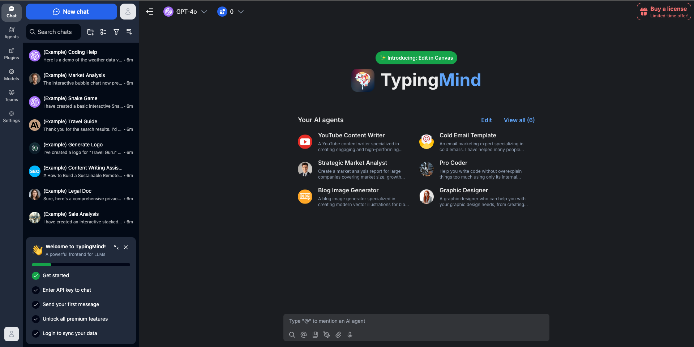
Task: Click Edit link for AI agents
Action: pos(486,120)
